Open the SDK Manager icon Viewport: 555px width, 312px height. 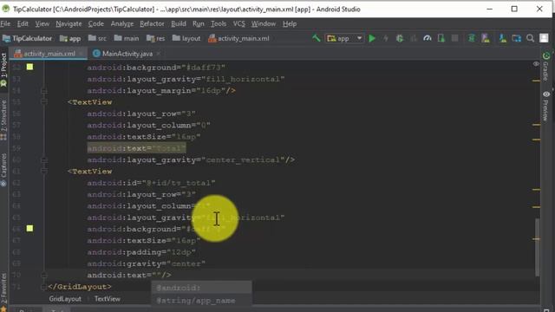coord(503,38)
